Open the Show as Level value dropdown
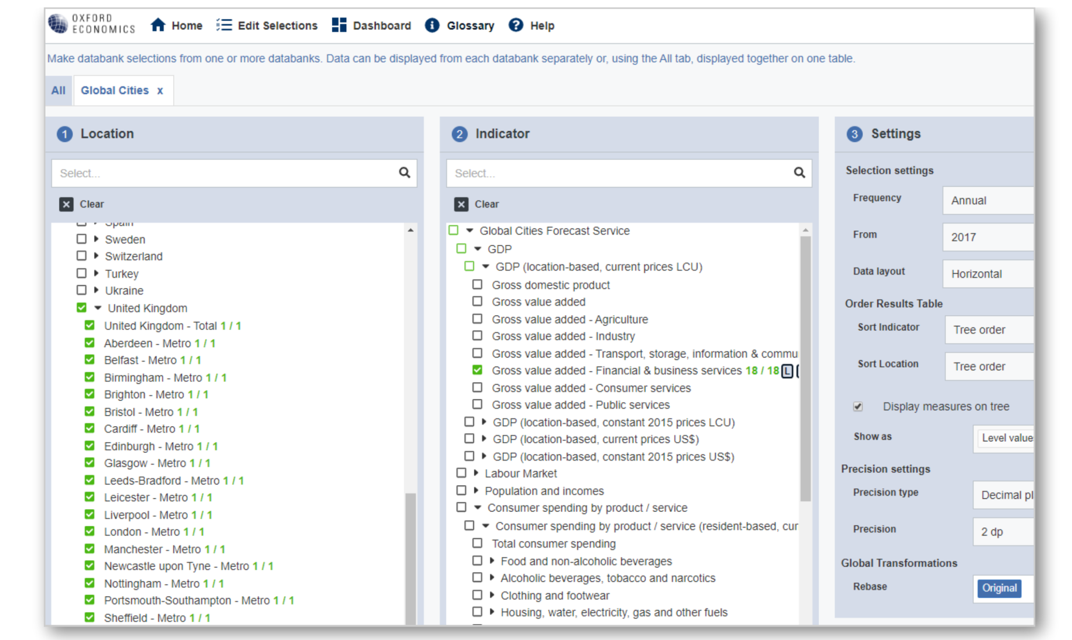 [1003, 438]
